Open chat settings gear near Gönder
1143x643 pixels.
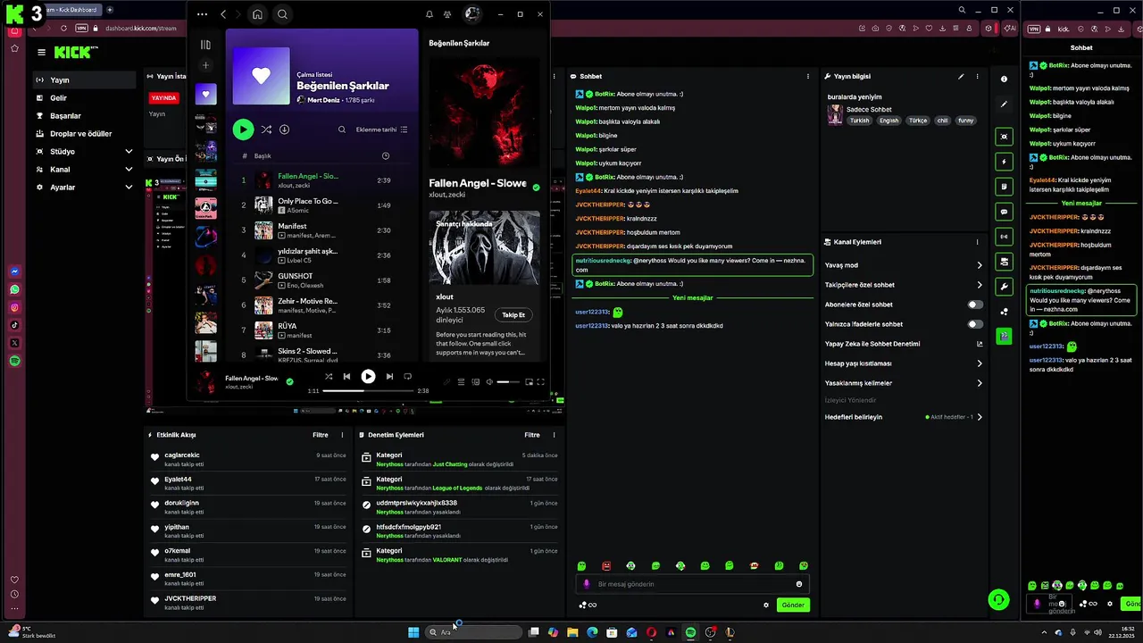(x=766, y=605)
